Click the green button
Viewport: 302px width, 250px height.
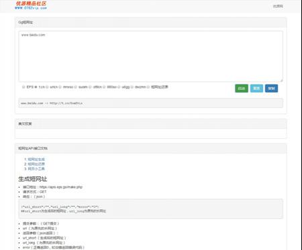[x=242, y=88]
